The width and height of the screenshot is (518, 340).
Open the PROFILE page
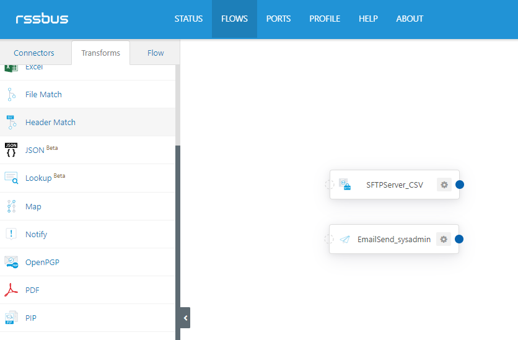pos(325,19)
